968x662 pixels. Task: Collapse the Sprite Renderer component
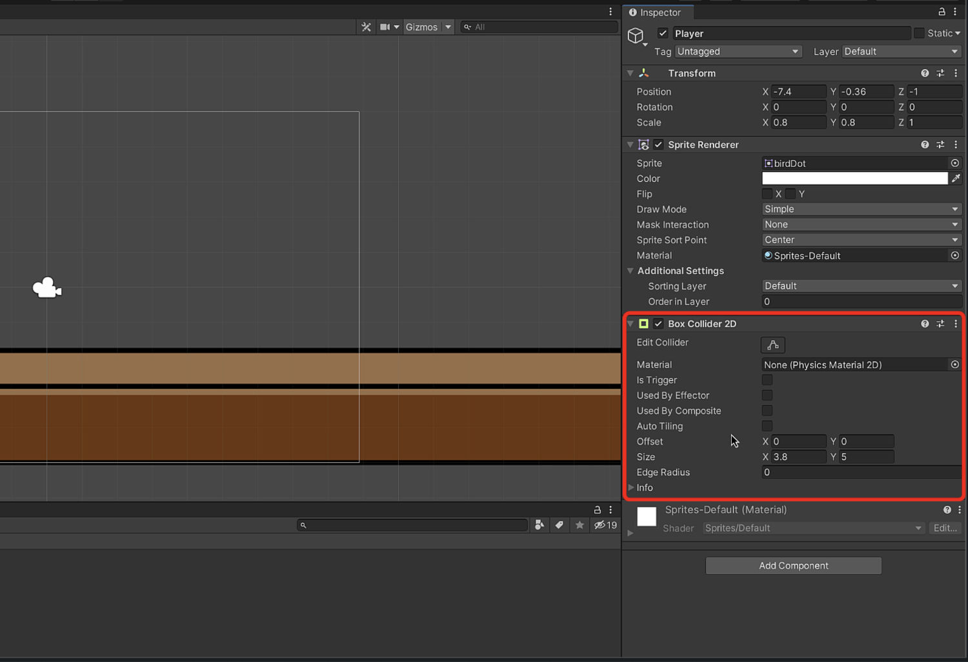coord(630,145)
